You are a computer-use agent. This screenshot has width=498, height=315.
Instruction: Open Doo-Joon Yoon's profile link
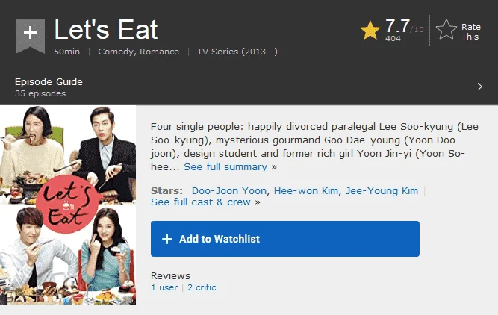229,190
